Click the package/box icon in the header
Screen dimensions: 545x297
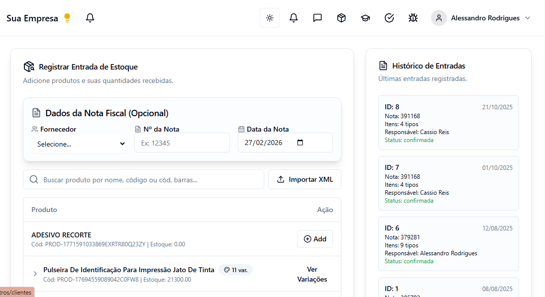(341, 17)
